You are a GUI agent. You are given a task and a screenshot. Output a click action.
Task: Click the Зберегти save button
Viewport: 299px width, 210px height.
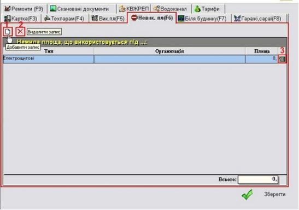274,194
